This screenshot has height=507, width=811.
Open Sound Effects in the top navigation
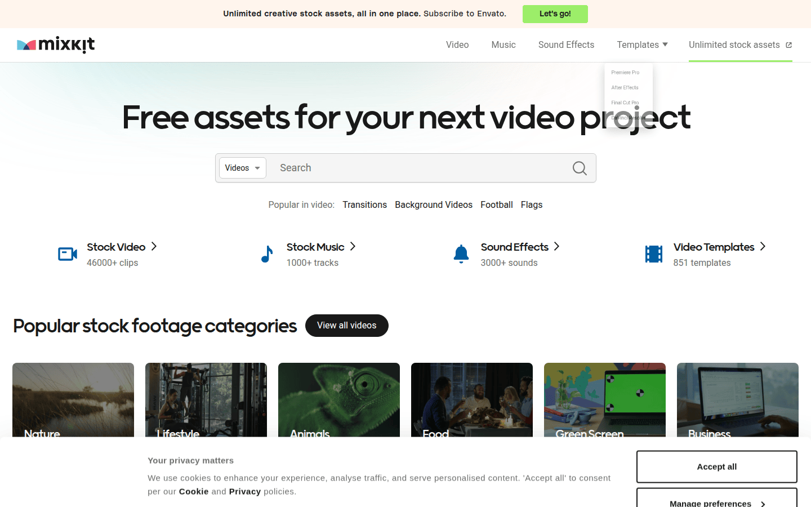(x=566, y=45)
